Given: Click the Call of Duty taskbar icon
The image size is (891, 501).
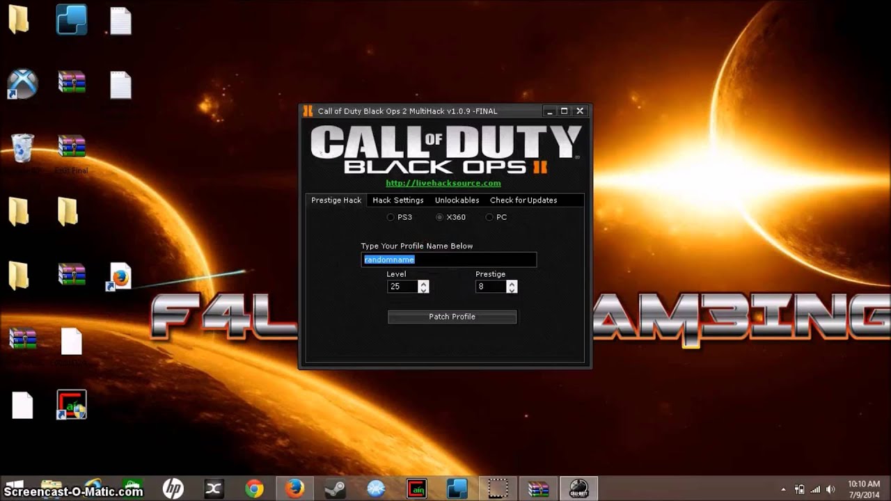Looking at the screenshot, I should pyautogui.click(x=578, y=488).
